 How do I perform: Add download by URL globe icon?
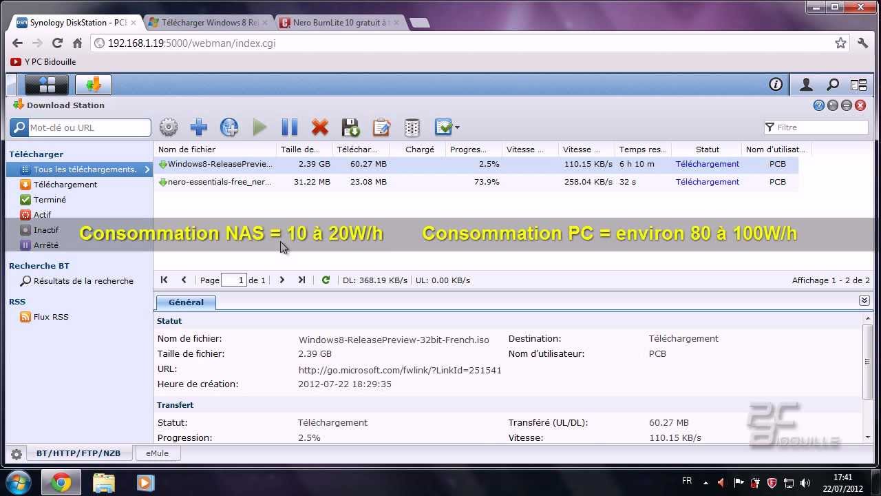point(229,127)
